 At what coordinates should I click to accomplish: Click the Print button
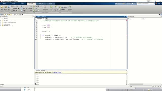(13, 11)
